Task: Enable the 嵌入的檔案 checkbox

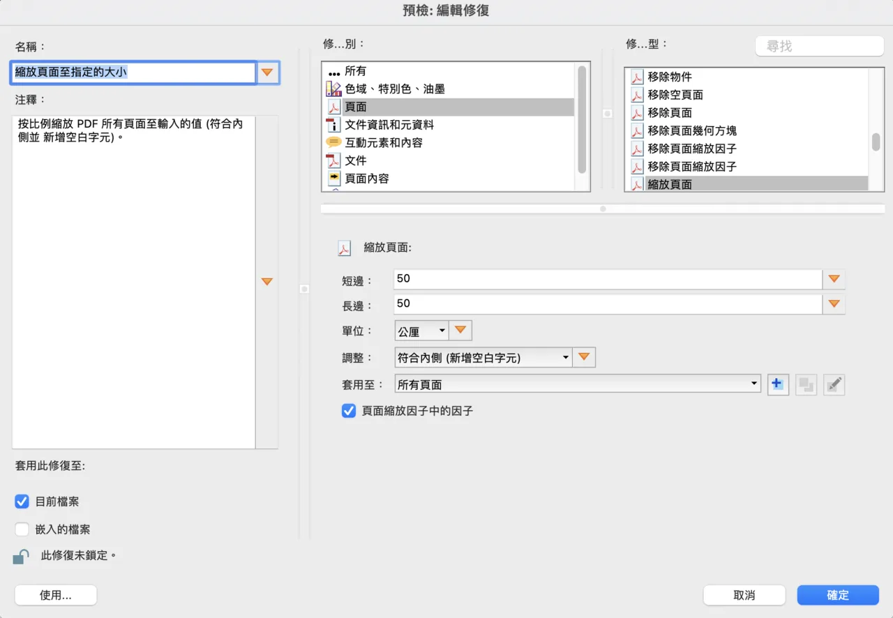Action: tap(22, 529)
